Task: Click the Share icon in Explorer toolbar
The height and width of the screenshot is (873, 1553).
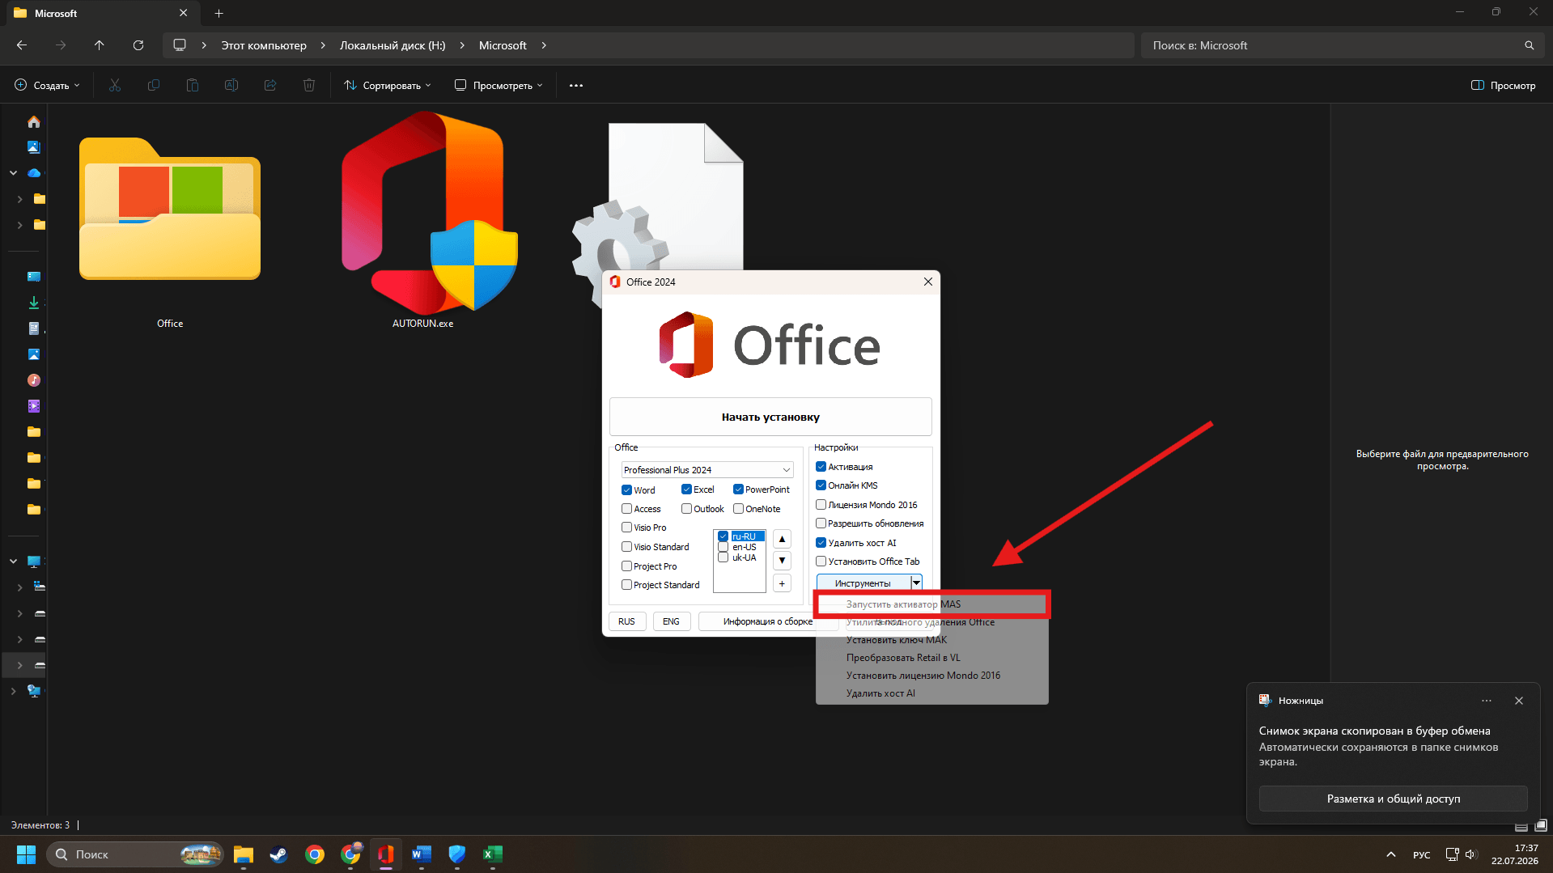Action: tap(270, 85)
